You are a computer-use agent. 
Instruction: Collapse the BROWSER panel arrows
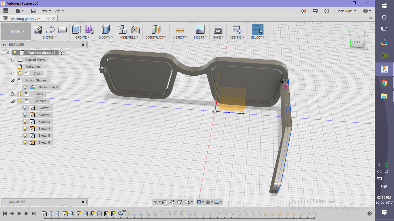click(x=4, y=45)
